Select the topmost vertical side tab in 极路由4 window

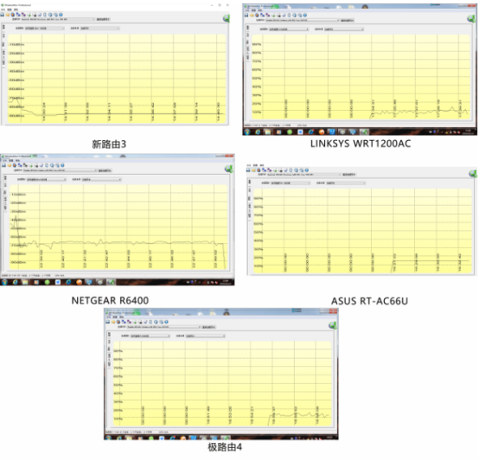109,335
